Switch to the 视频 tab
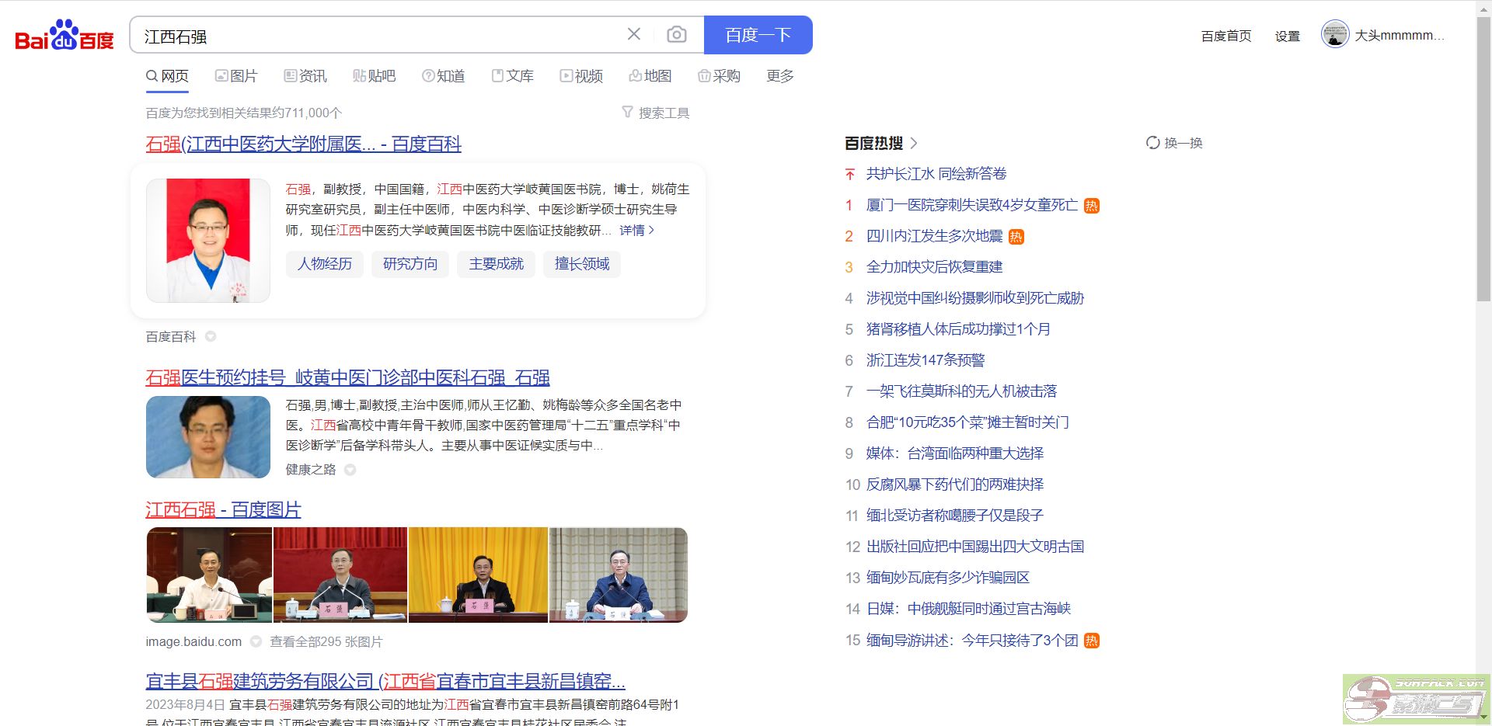This screenshot has height=726, width=1492. [x=581, y=76]
